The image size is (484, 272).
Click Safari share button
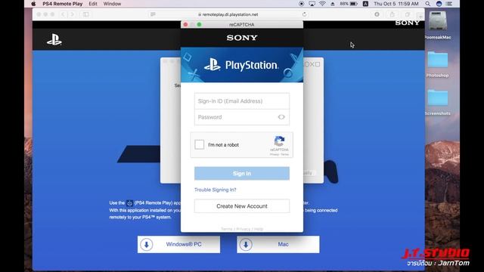tap(392, 14)
